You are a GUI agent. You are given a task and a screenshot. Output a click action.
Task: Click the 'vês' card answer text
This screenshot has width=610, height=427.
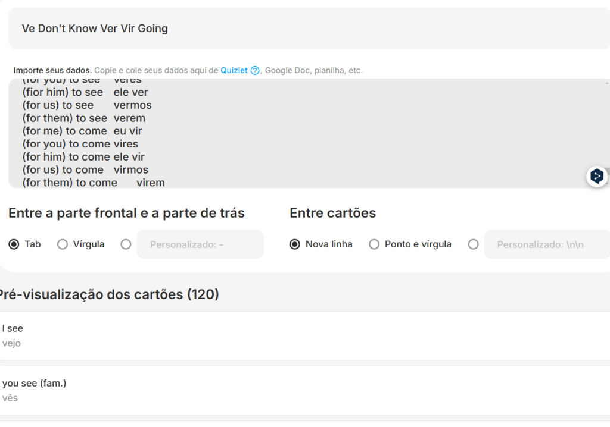pos(10,398)
